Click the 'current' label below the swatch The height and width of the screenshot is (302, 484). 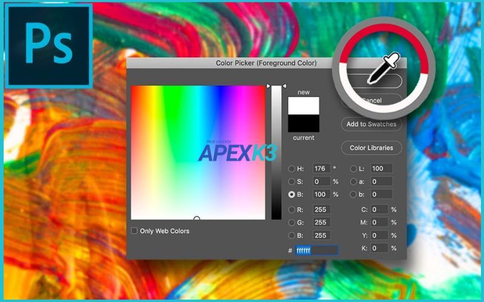coord(304,138)
